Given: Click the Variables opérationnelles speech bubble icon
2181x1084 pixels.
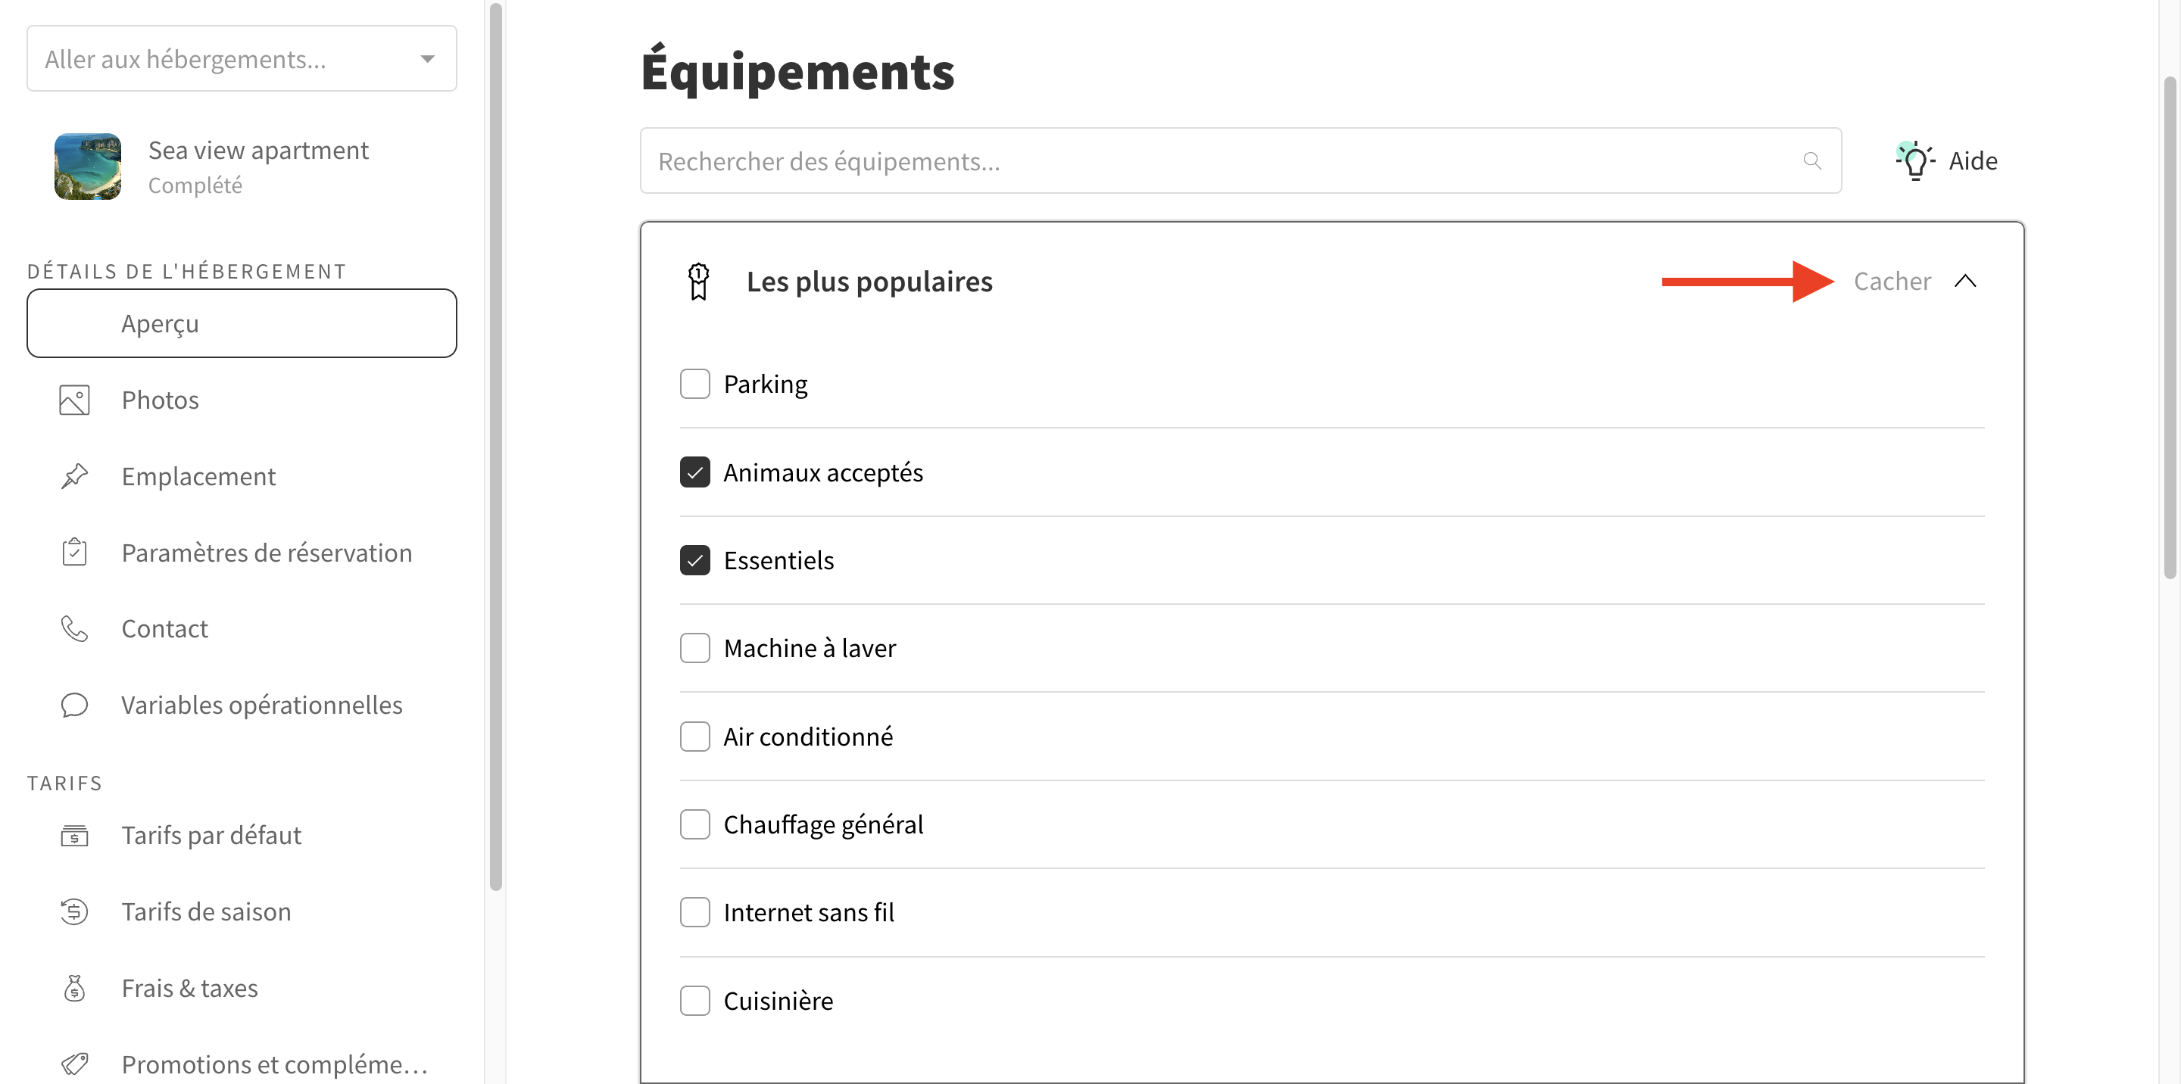Looking at the screenshot, I should point(74,705).
